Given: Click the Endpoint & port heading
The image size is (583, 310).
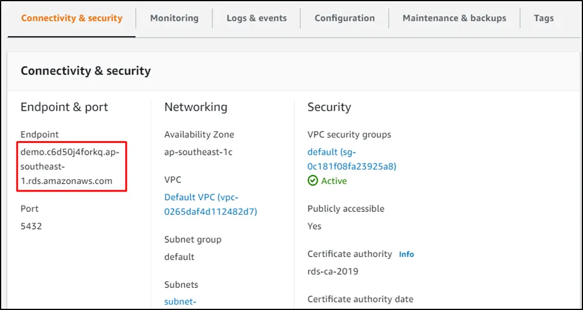Looking at the screenshot, I should coord(64,107).
